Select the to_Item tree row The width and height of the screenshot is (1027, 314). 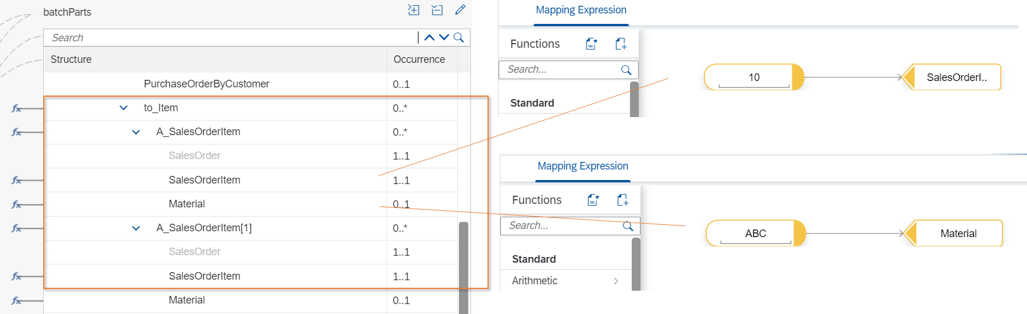[251, 108]
